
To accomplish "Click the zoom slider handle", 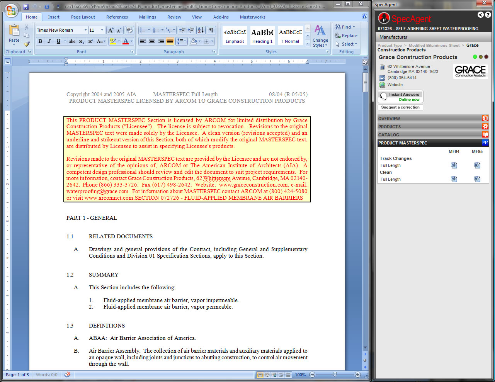I will (335, 375).
